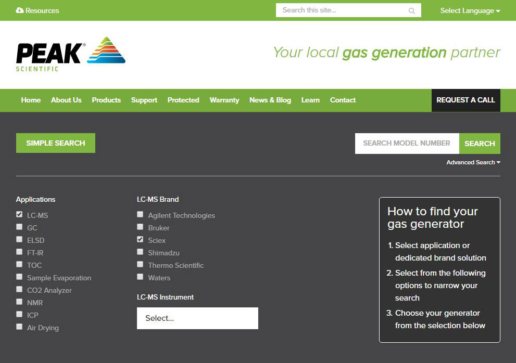Open the Select Language dropdown
The width and height of the screenshot is (516, 363).
[x=470, y=10]
